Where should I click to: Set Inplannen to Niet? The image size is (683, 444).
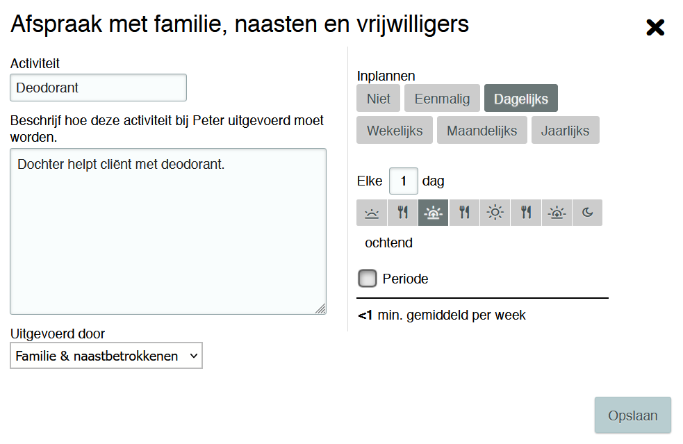[x=379, y=99]
